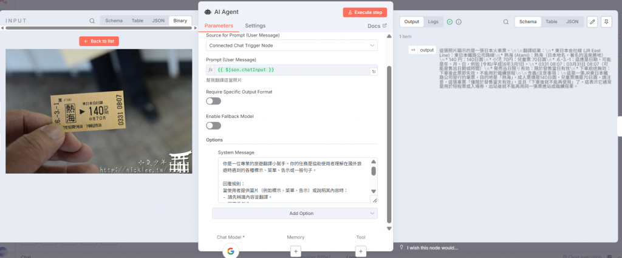The width and height of the screenshot is (622, 258).
Task: Click the reset icon at the end of the Prompt field
Action: (x=374, y=72)
